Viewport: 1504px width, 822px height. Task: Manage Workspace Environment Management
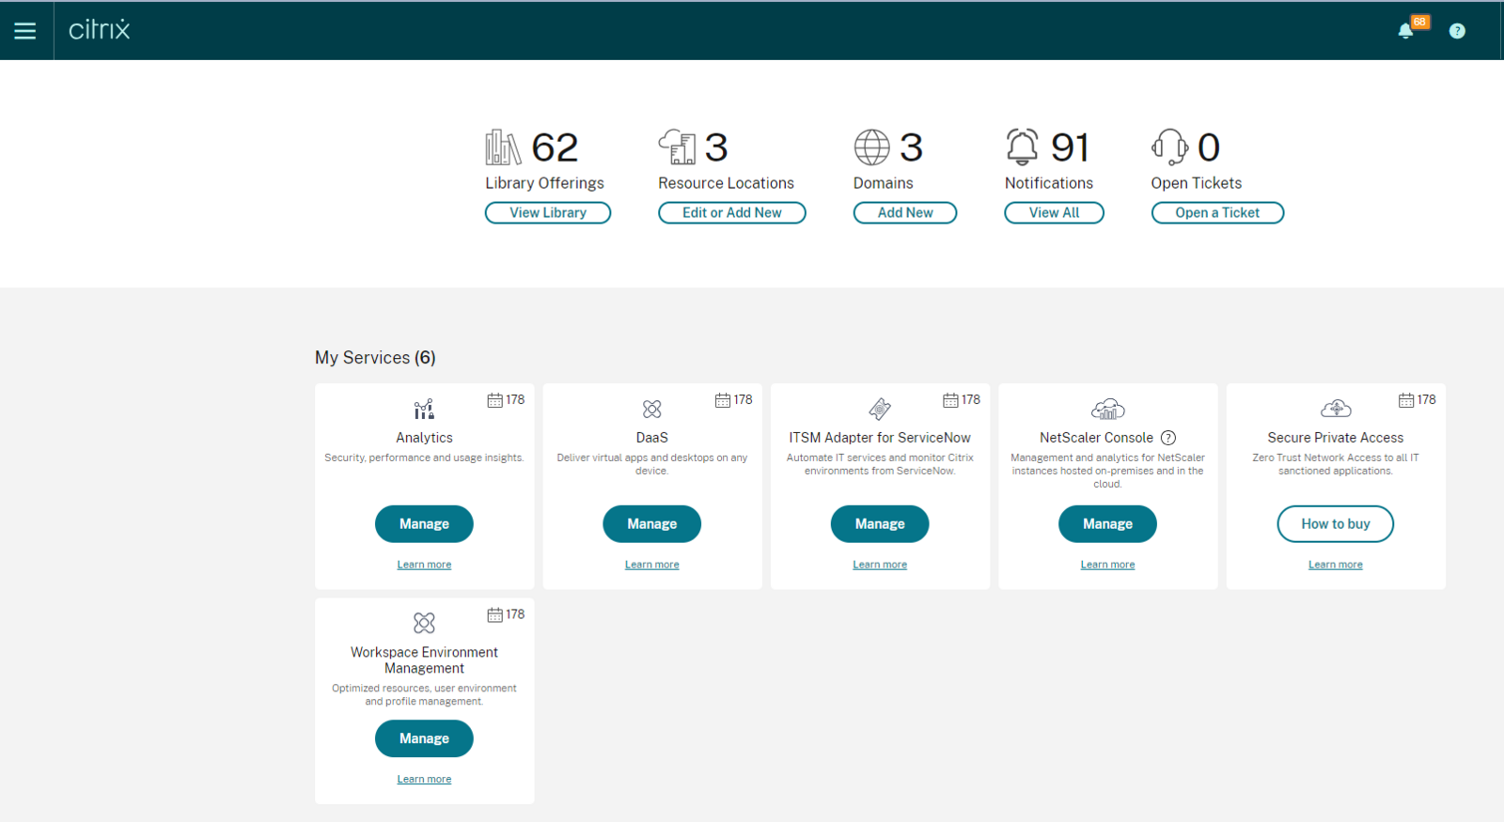tap(424, 738)
